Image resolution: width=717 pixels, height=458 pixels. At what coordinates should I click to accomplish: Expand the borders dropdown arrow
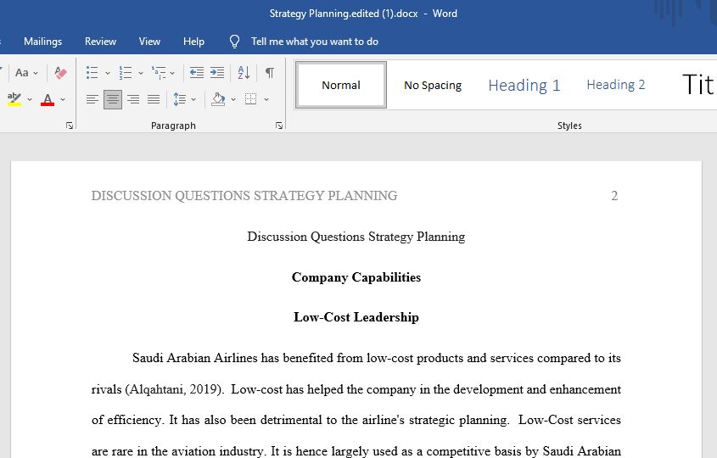[266, 99]
